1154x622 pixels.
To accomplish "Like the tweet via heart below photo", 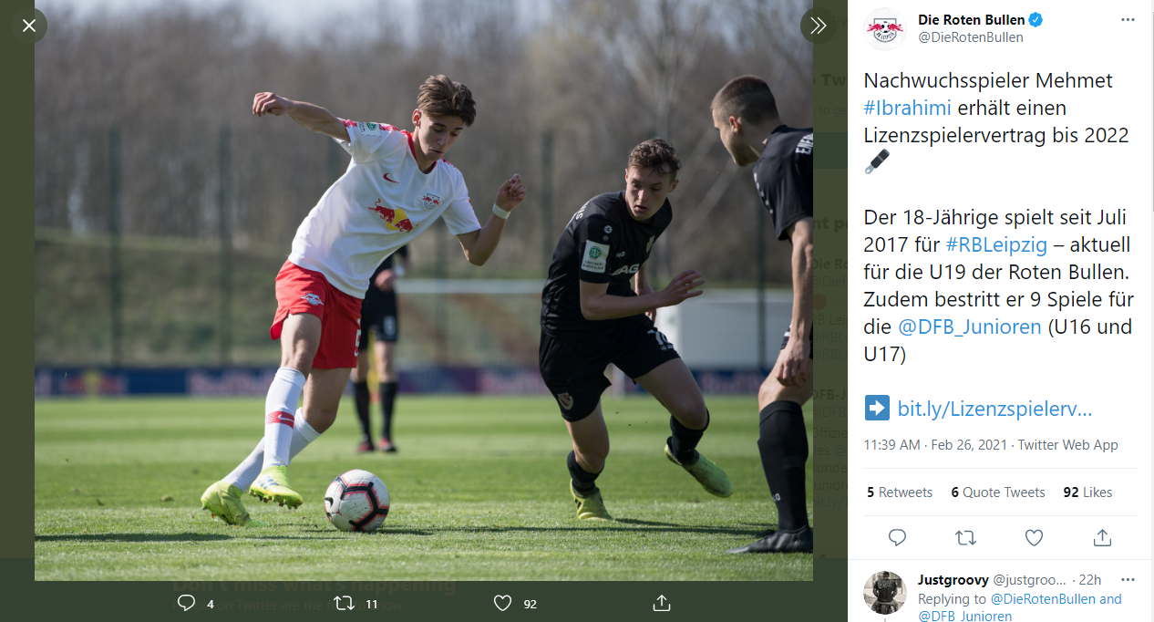I will point(502,603).
